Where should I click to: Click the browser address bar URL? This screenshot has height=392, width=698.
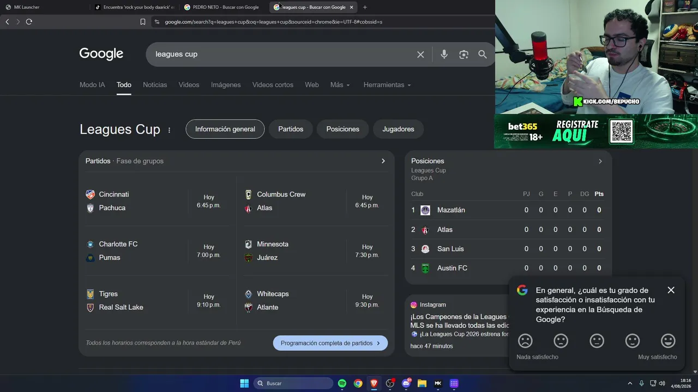pyautogui.click(x=274, y=22)
